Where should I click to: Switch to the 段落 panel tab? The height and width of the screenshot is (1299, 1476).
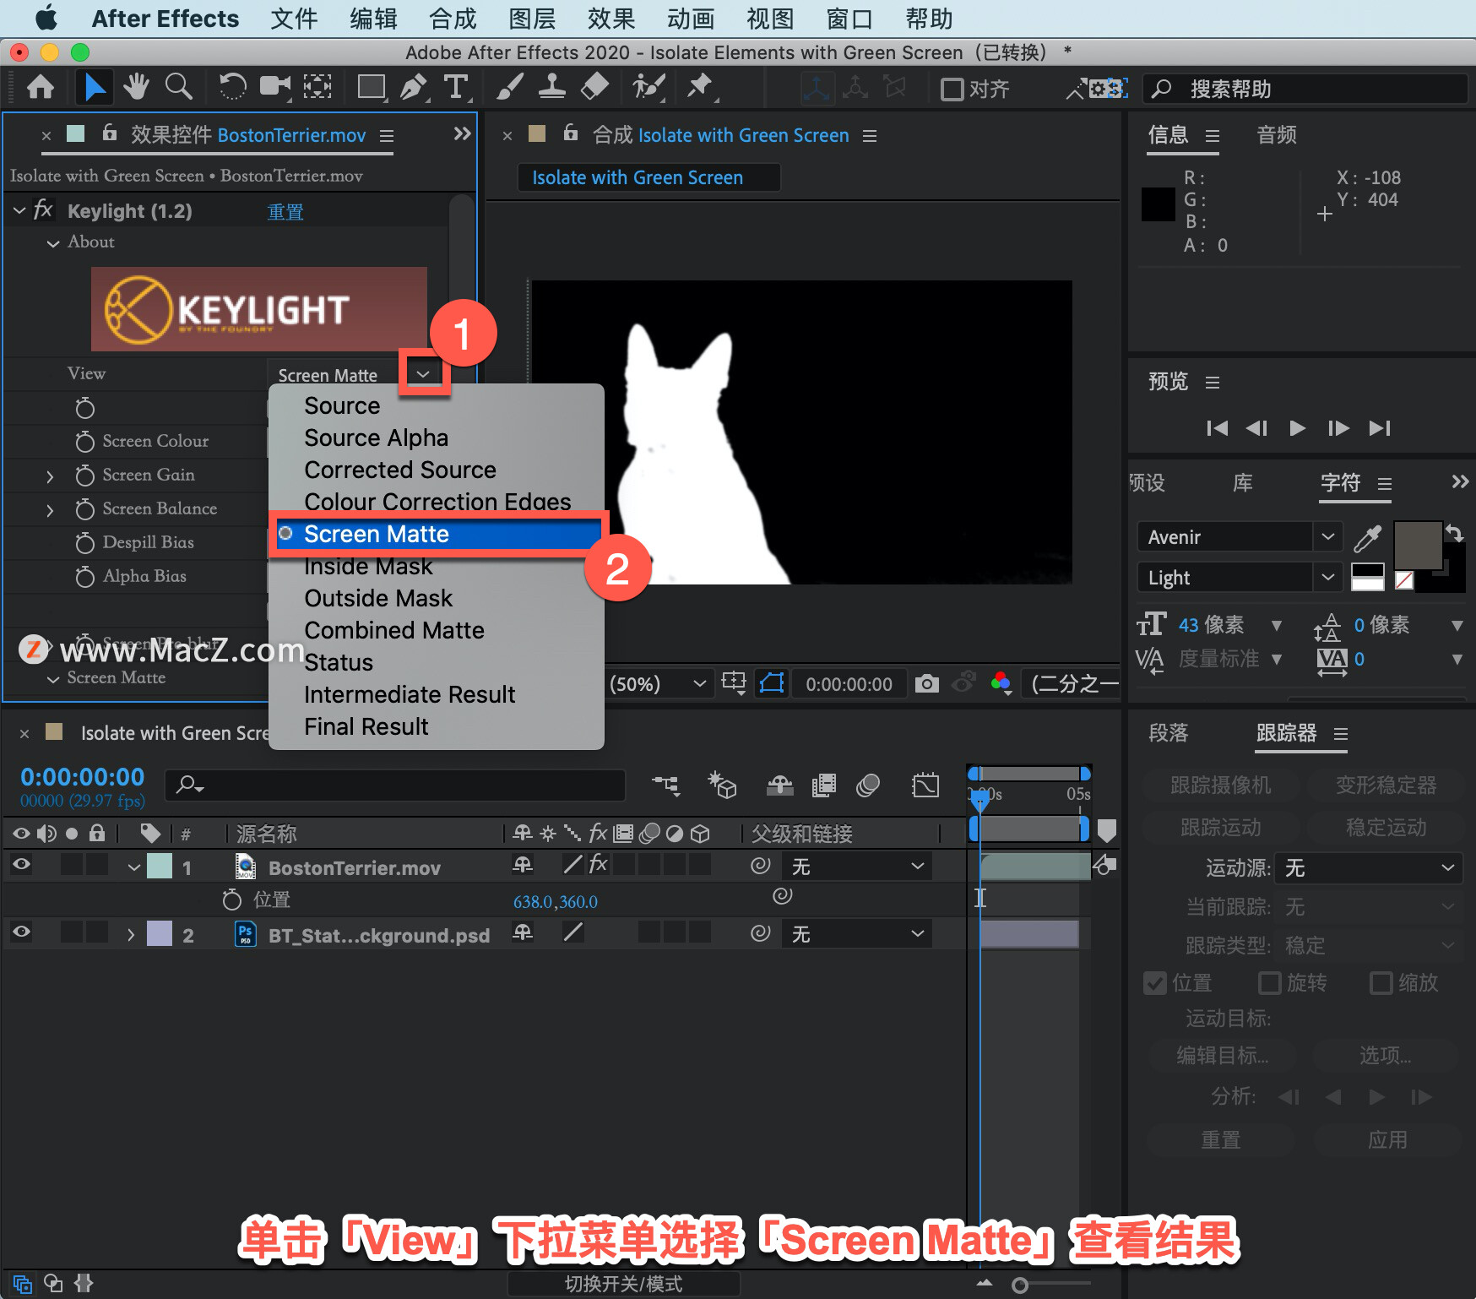coord(1168,733)
